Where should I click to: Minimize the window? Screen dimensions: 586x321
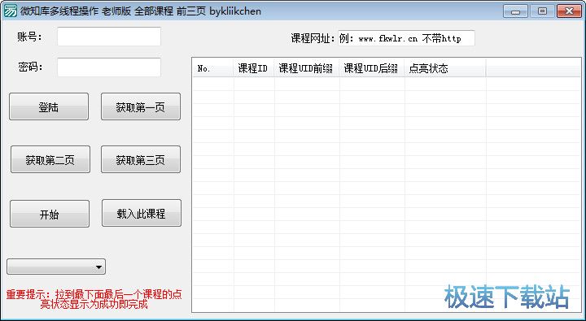(x=515, y=11)
